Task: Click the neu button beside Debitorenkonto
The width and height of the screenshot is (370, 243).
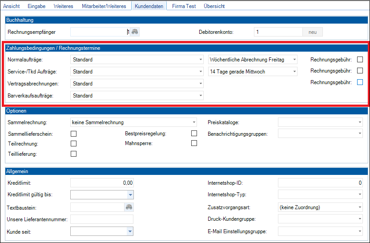Action: click(313, 32)
